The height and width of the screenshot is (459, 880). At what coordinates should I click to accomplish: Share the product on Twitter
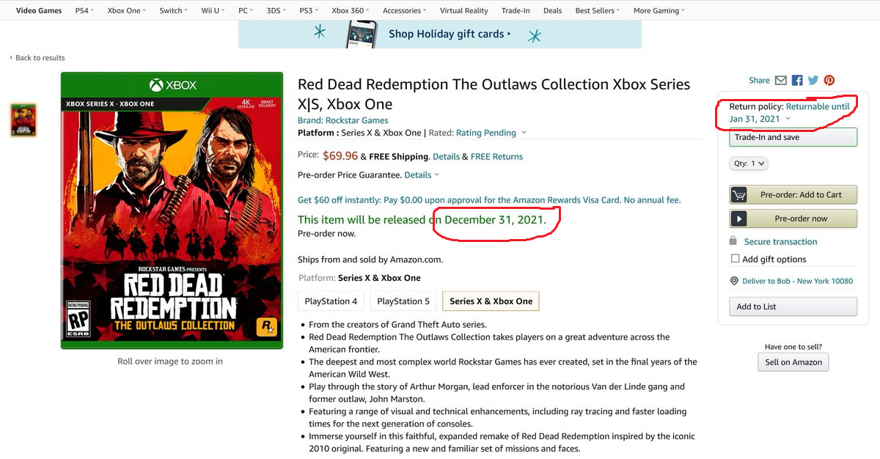coord(813,80)
